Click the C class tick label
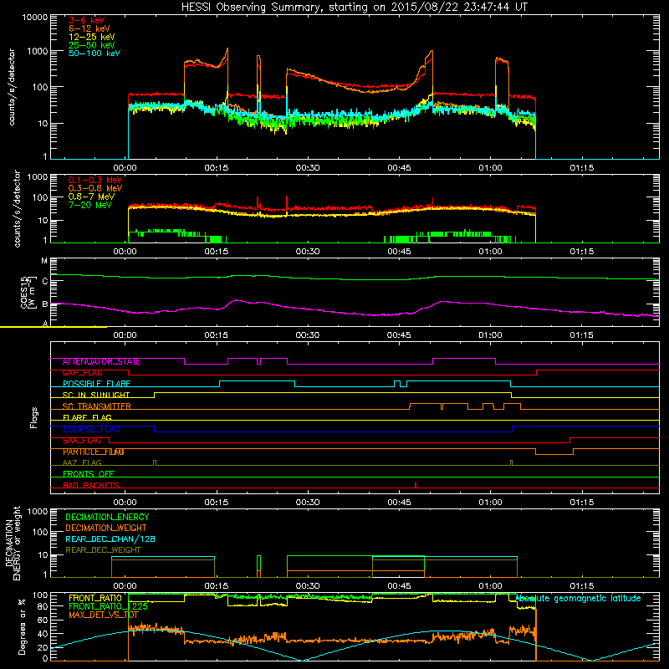669x669 pixels. click(45, 281)
